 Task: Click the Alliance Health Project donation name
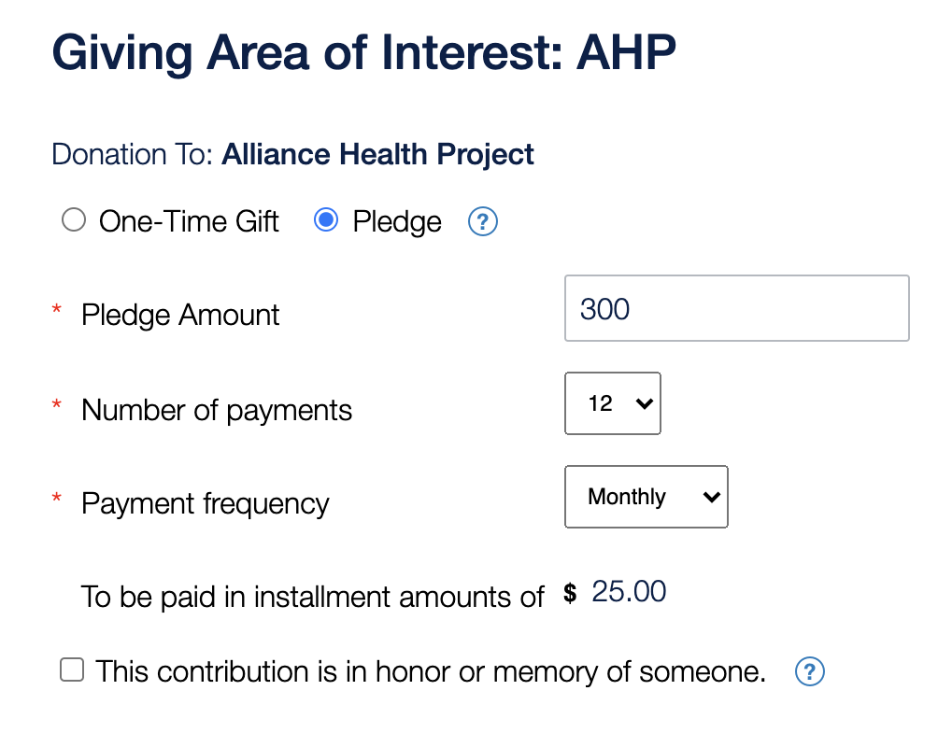[377, 154]
